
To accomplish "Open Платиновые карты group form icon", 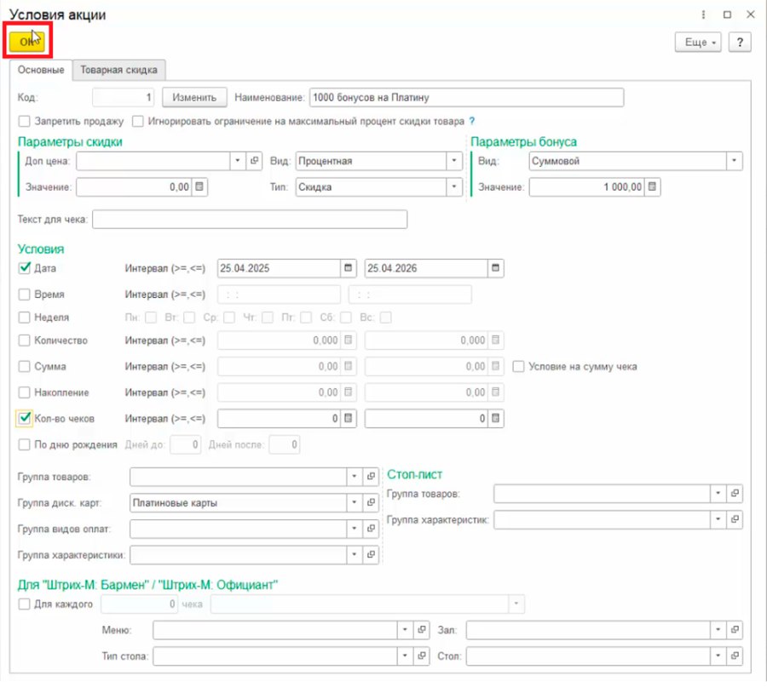I will pyautogui.click(x=371, y=502).
